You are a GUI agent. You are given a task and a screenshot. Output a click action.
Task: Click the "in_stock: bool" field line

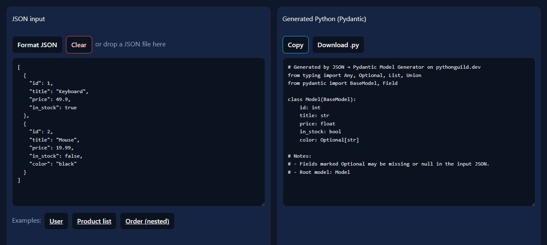click(320, 132)
